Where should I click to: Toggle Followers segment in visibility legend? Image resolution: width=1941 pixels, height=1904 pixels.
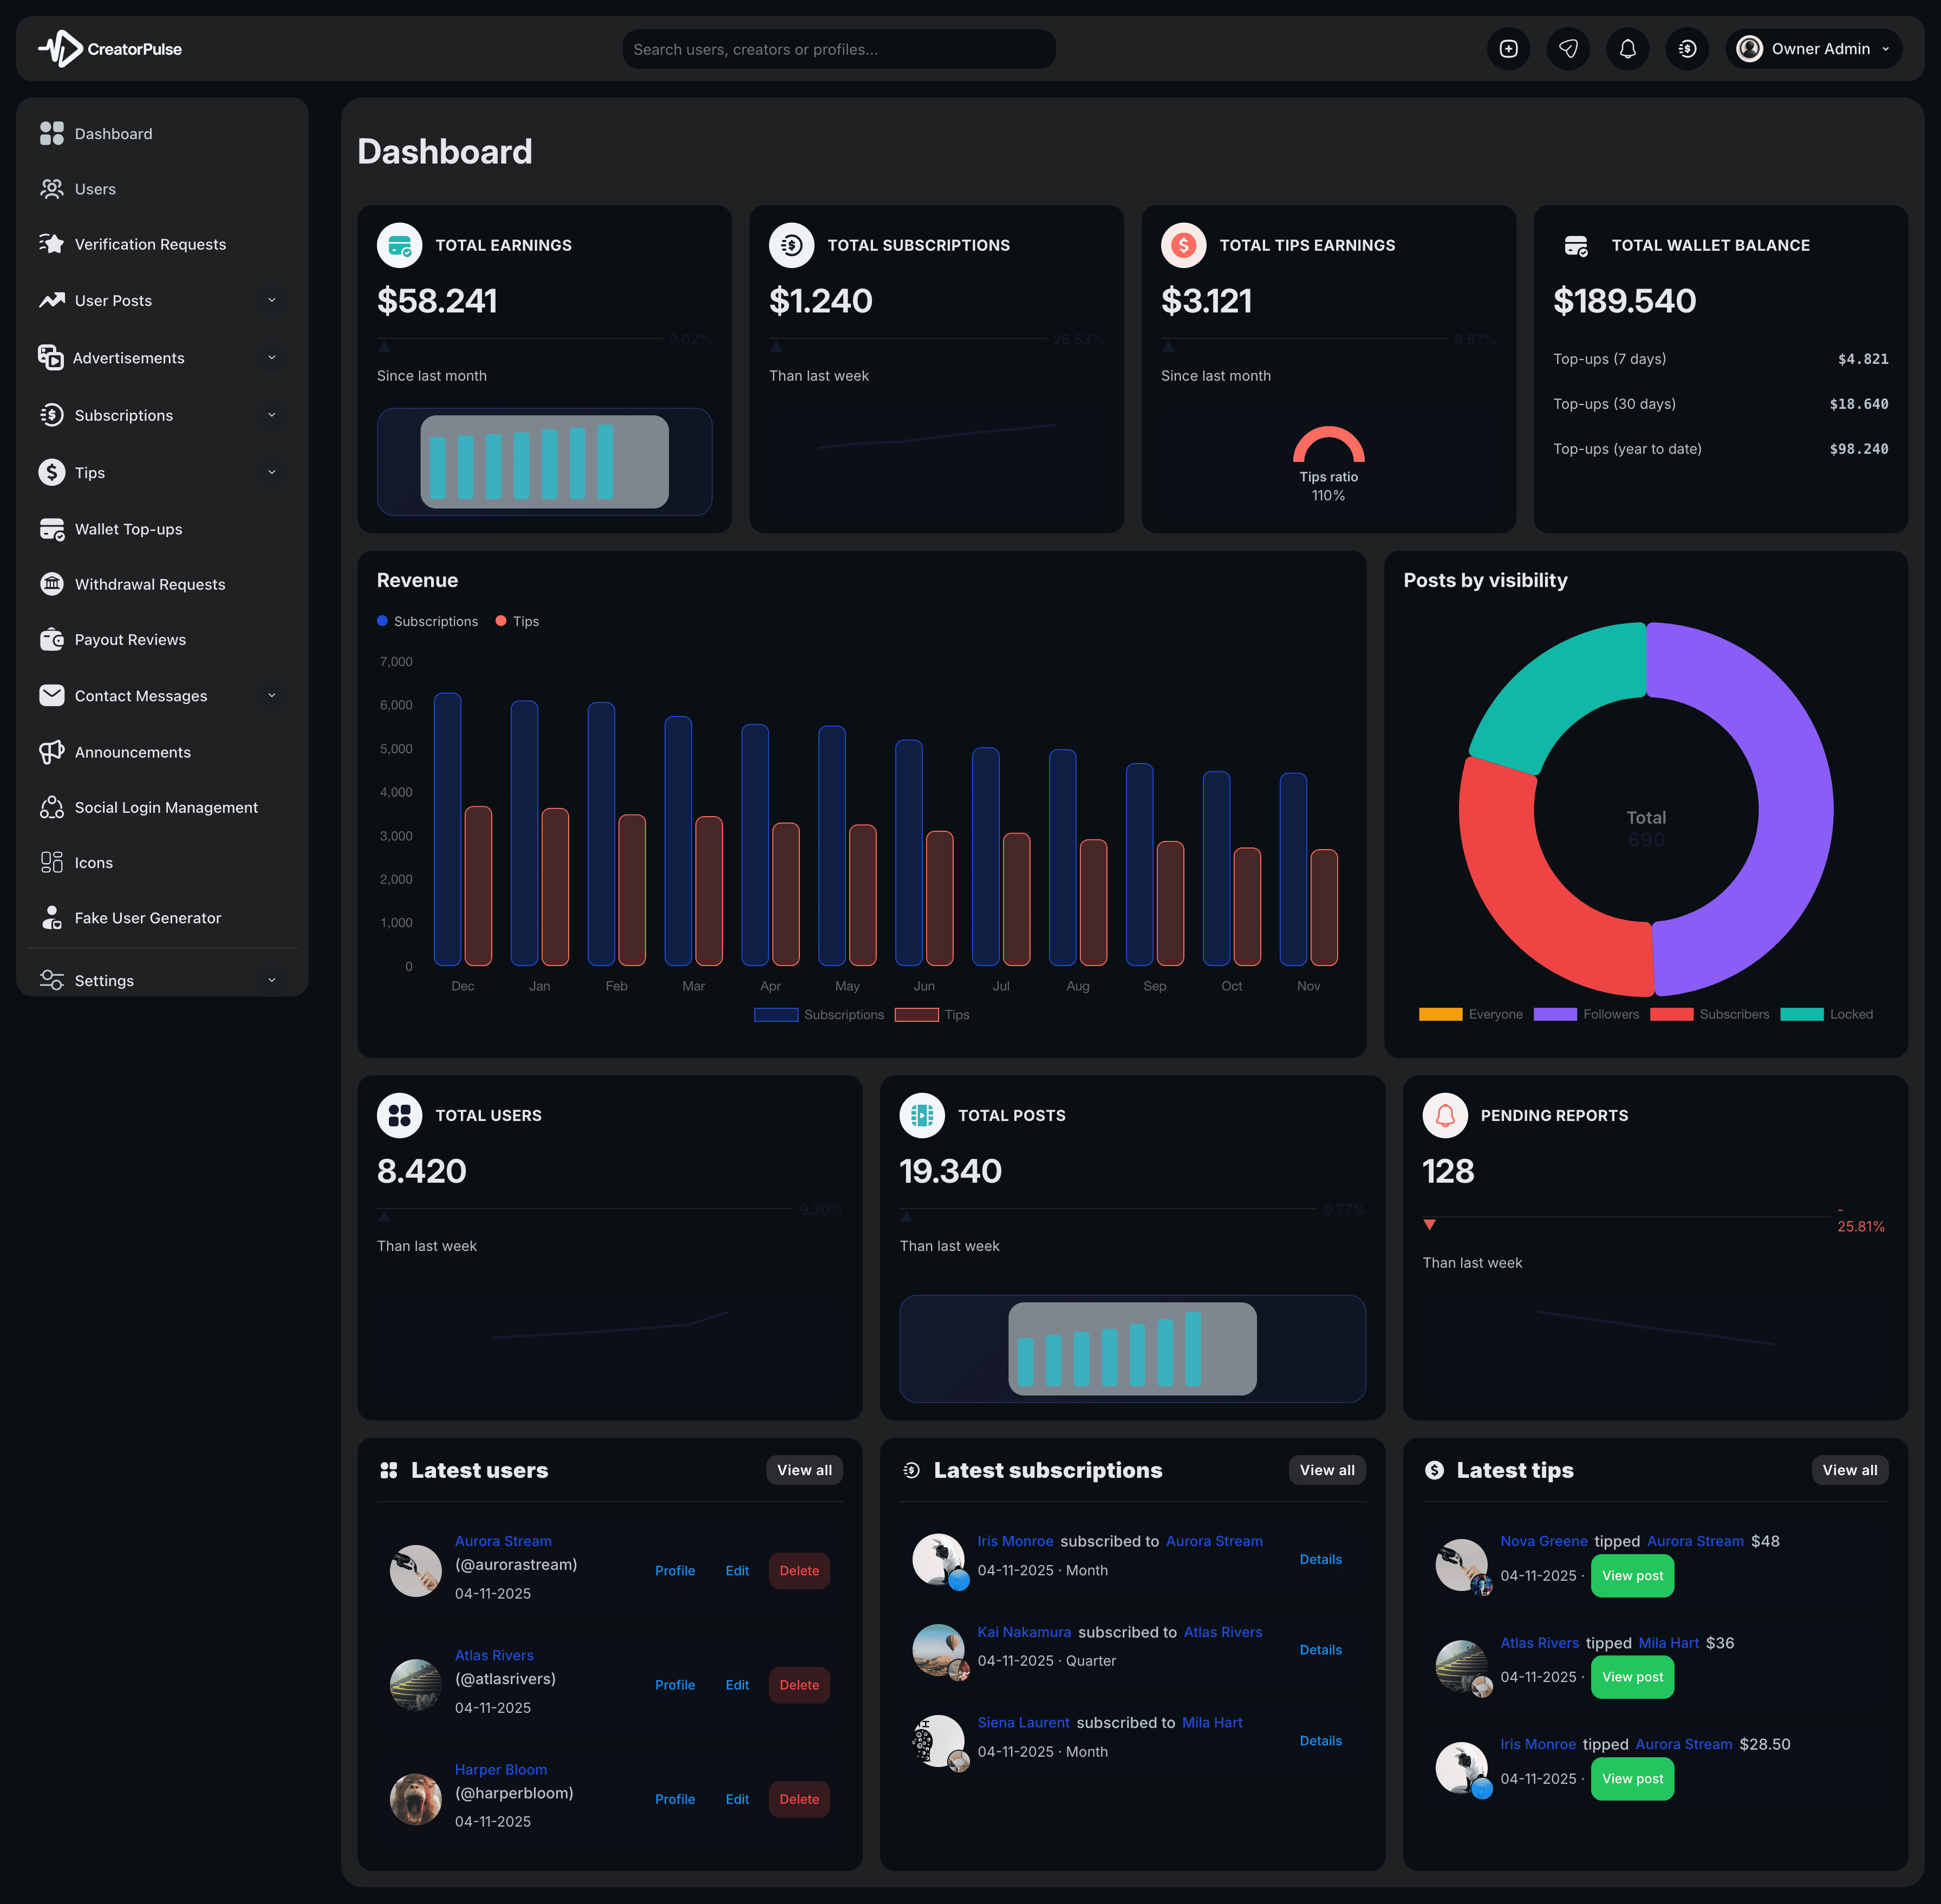pos(1586,1014)
